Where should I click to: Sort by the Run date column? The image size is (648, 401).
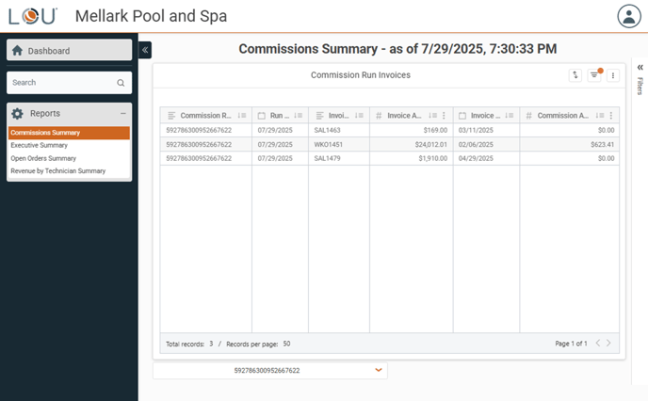coord(299,116)
